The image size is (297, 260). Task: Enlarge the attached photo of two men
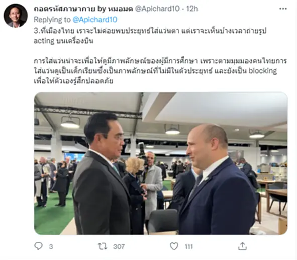click(161, 164)
